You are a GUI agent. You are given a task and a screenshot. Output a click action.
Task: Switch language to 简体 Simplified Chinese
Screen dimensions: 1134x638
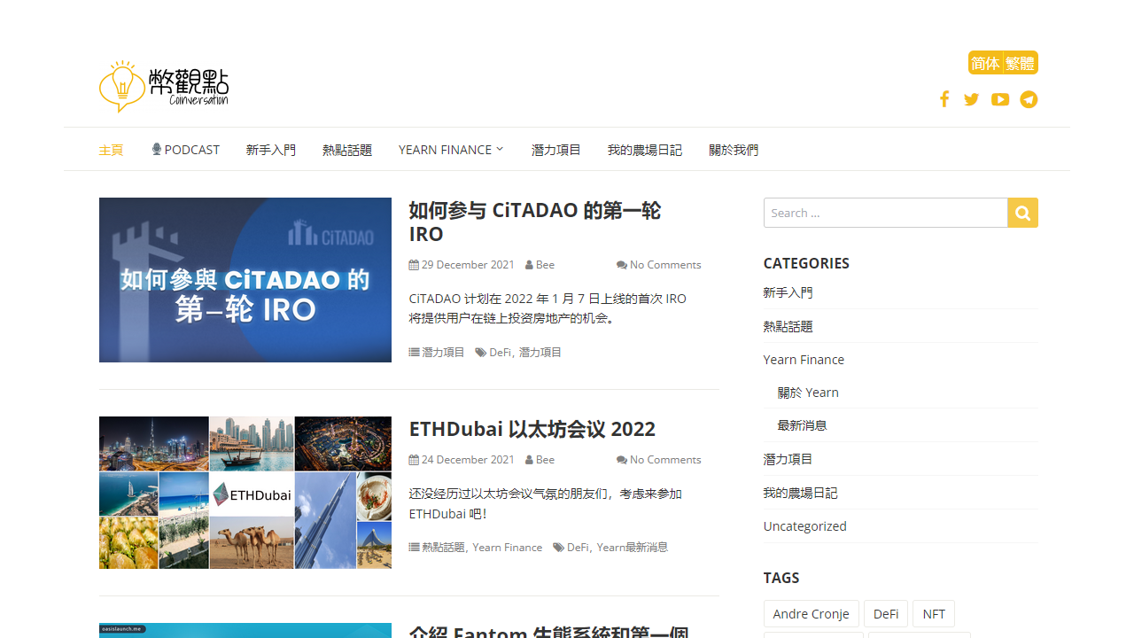point(985,63)
